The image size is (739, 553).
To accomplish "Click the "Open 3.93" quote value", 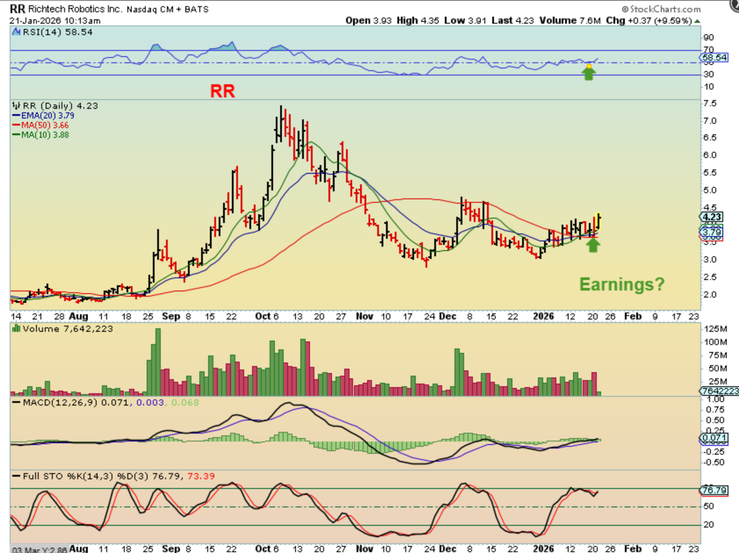I will pyautogui.click(x=368, y=21).
